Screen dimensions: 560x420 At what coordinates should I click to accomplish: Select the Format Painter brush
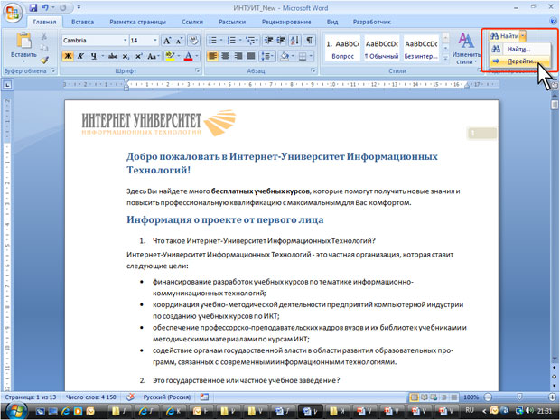pos(44,60)
